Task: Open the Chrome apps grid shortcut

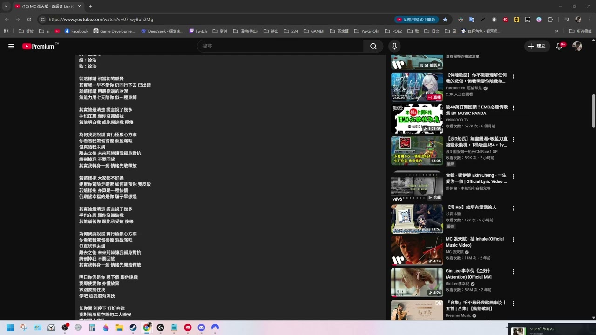Action: [x=6, y=31]
